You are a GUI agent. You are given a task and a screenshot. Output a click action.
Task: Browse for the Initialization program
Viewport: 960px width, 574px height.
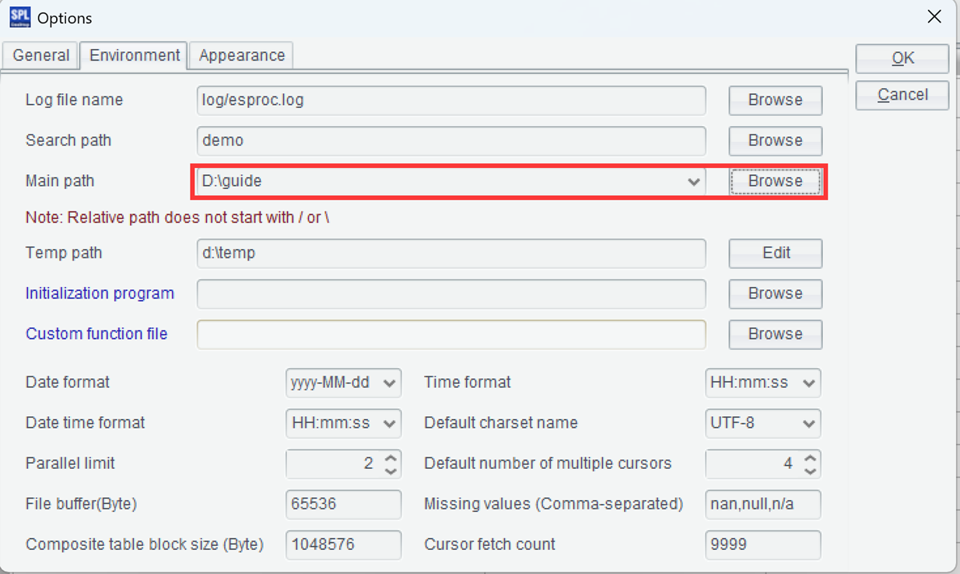pyautogui.click(x=775, y=293)
